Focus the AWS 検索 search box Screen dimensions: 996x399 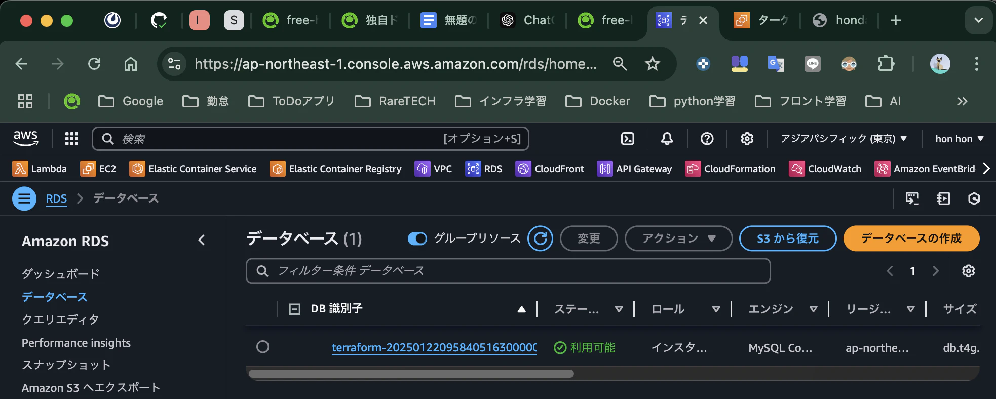(x=310, y=139)
